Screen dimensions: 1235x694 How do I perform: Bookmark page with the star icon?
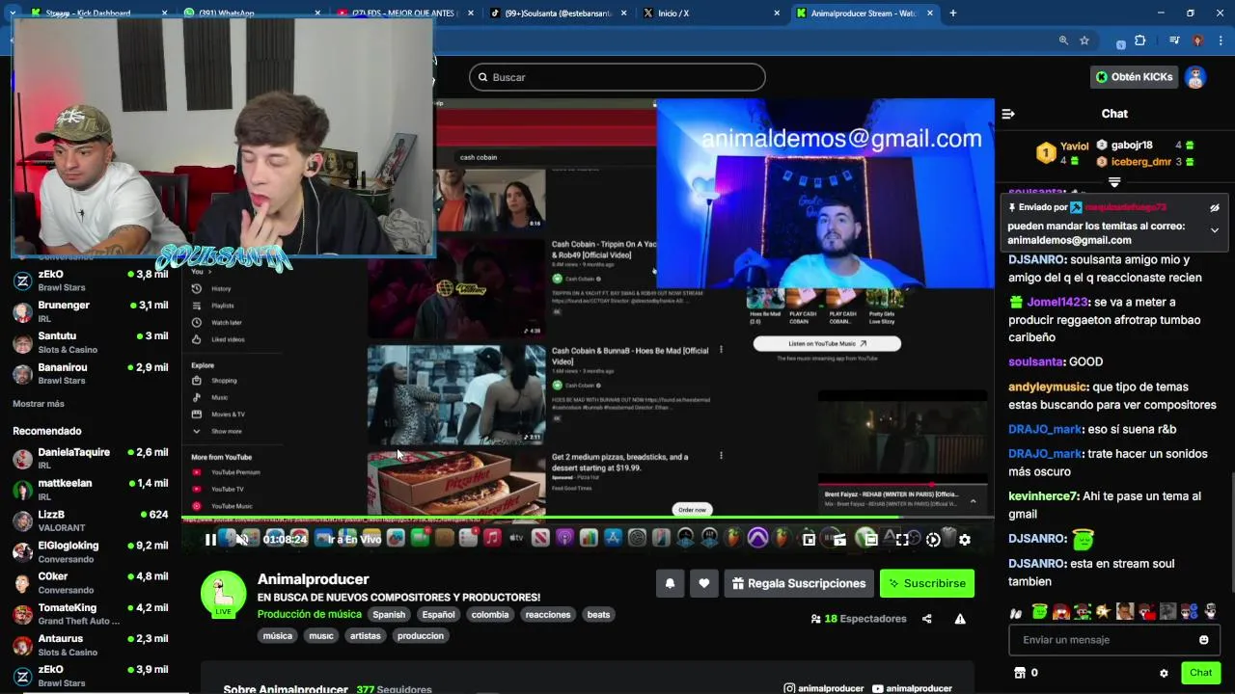[x=1084, y=40]
